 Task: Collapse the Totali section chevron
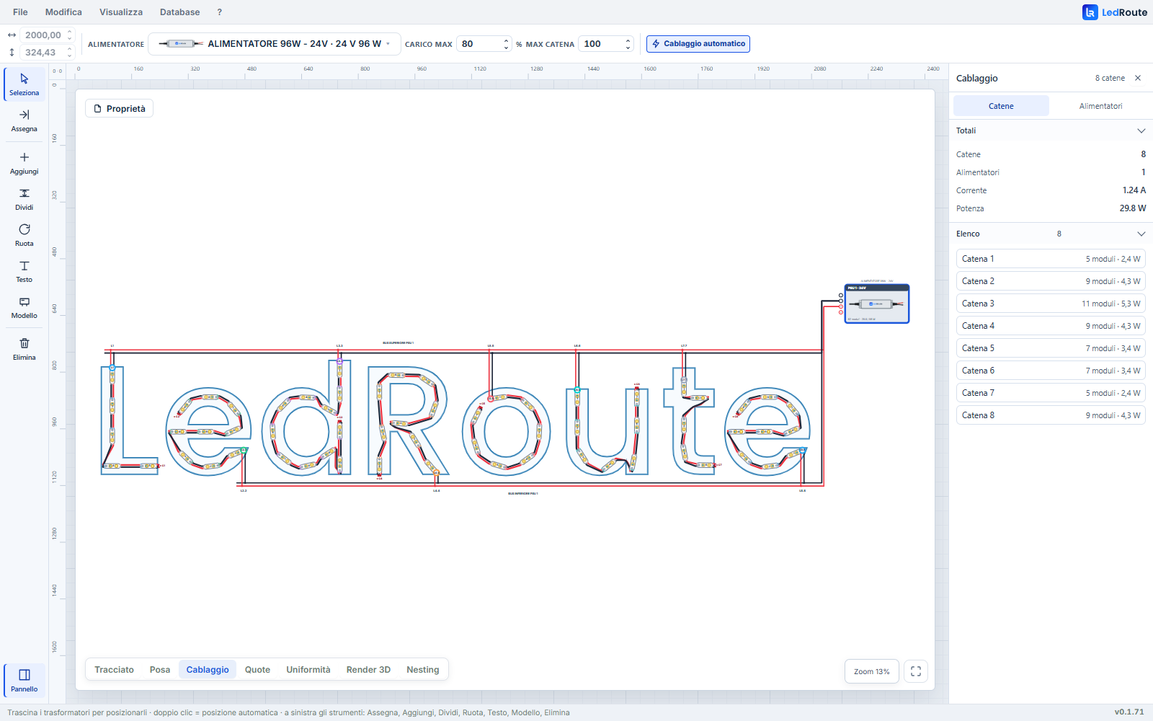(1141, 131)
